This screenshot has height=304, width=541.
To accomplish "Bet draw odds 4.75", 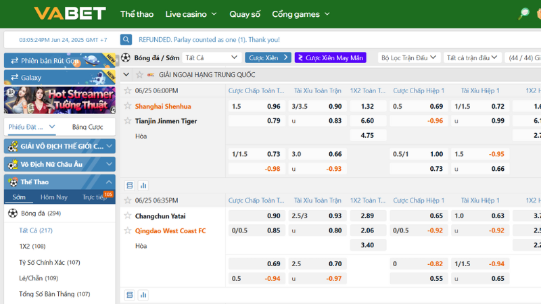I will (x=368, y=135).
